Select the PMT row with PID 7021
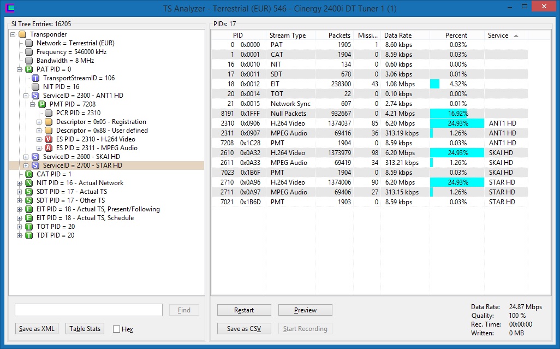Screen dimensions: 560x349 (370, 202)
